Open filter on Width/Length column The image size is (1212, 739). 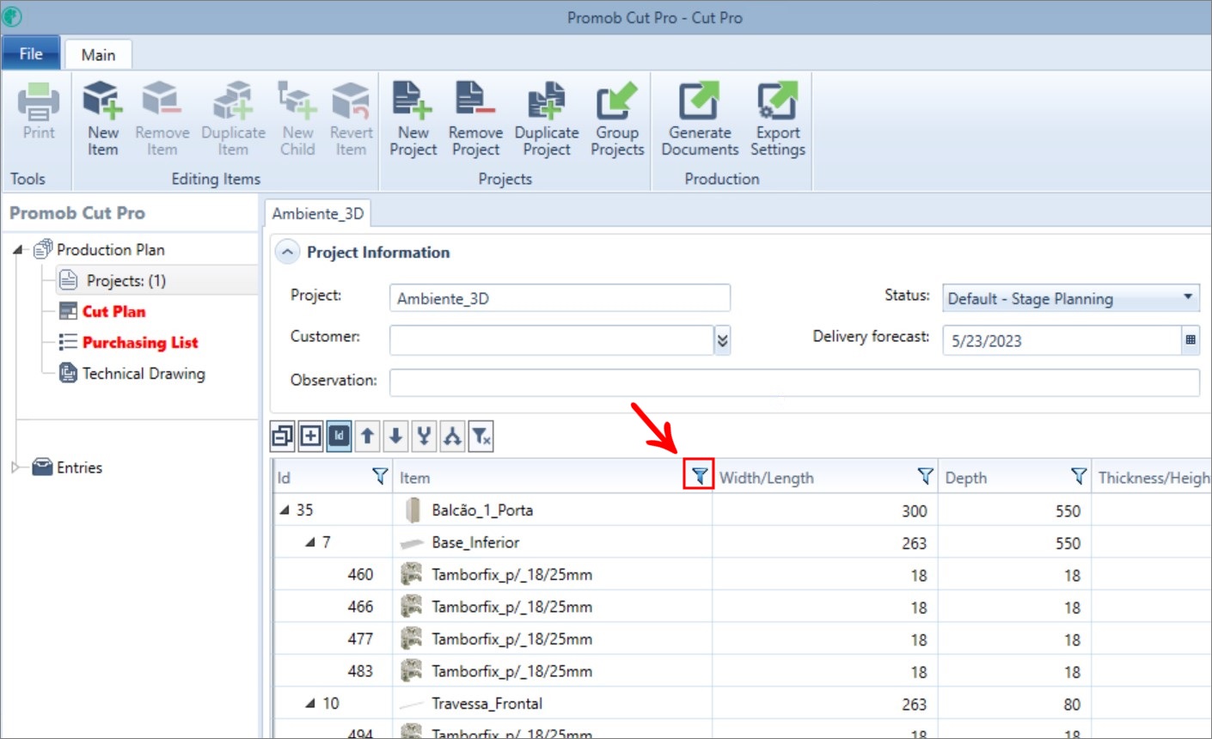click(925, 476)
